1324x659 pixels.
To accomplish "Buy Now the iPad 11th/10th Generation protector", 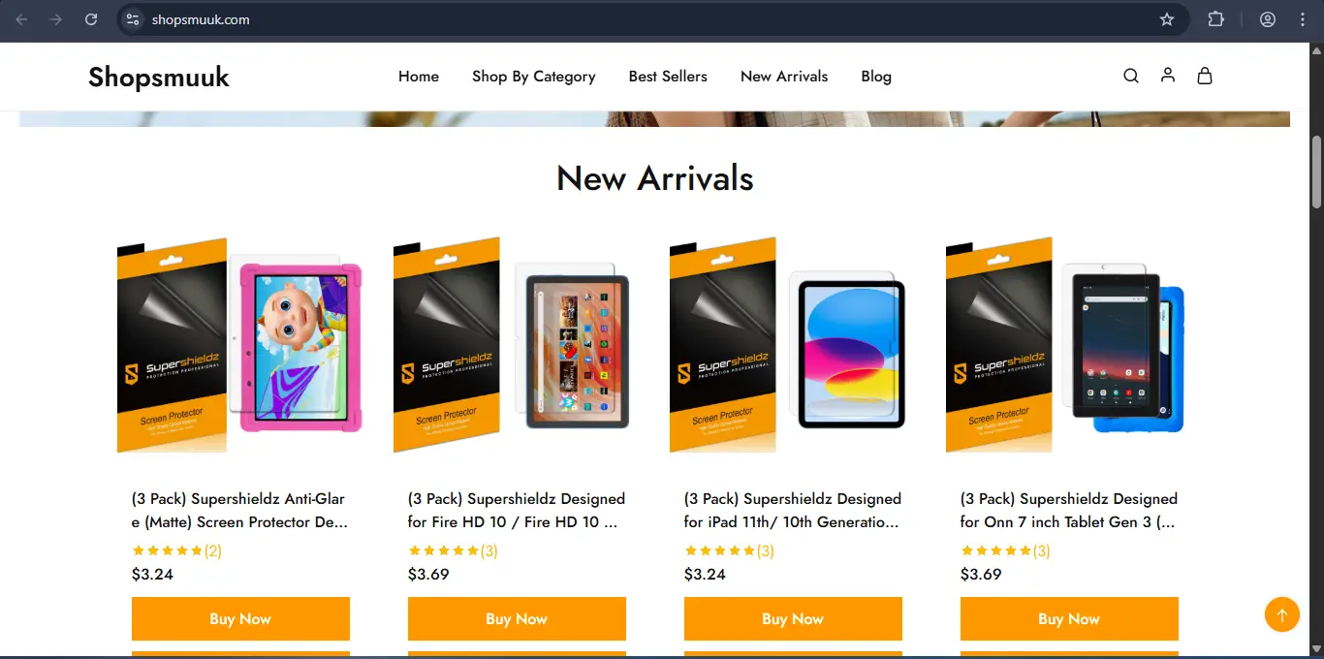I will [x=793, y=619].
